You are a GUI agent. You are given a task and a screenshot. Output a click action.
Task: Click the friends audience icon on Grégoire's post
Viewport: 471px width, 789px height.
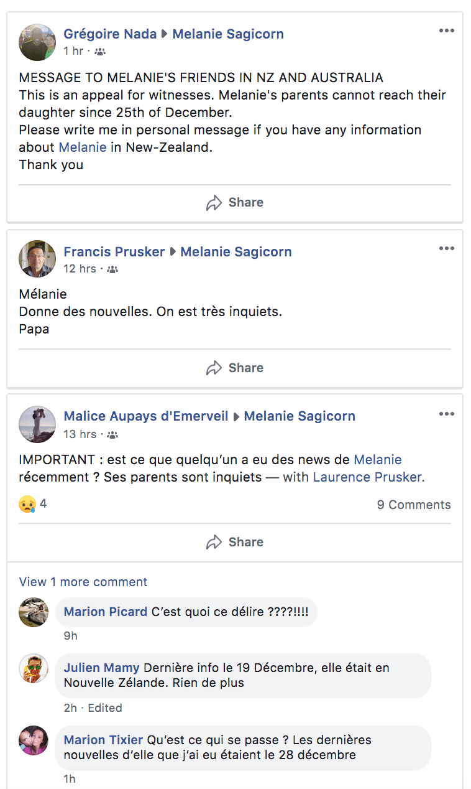(x=100, y=52)
